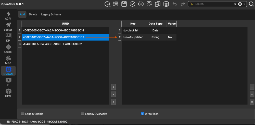Click the Data Type column header
This screenshot has height=125, width=255.
click(156, 24)
